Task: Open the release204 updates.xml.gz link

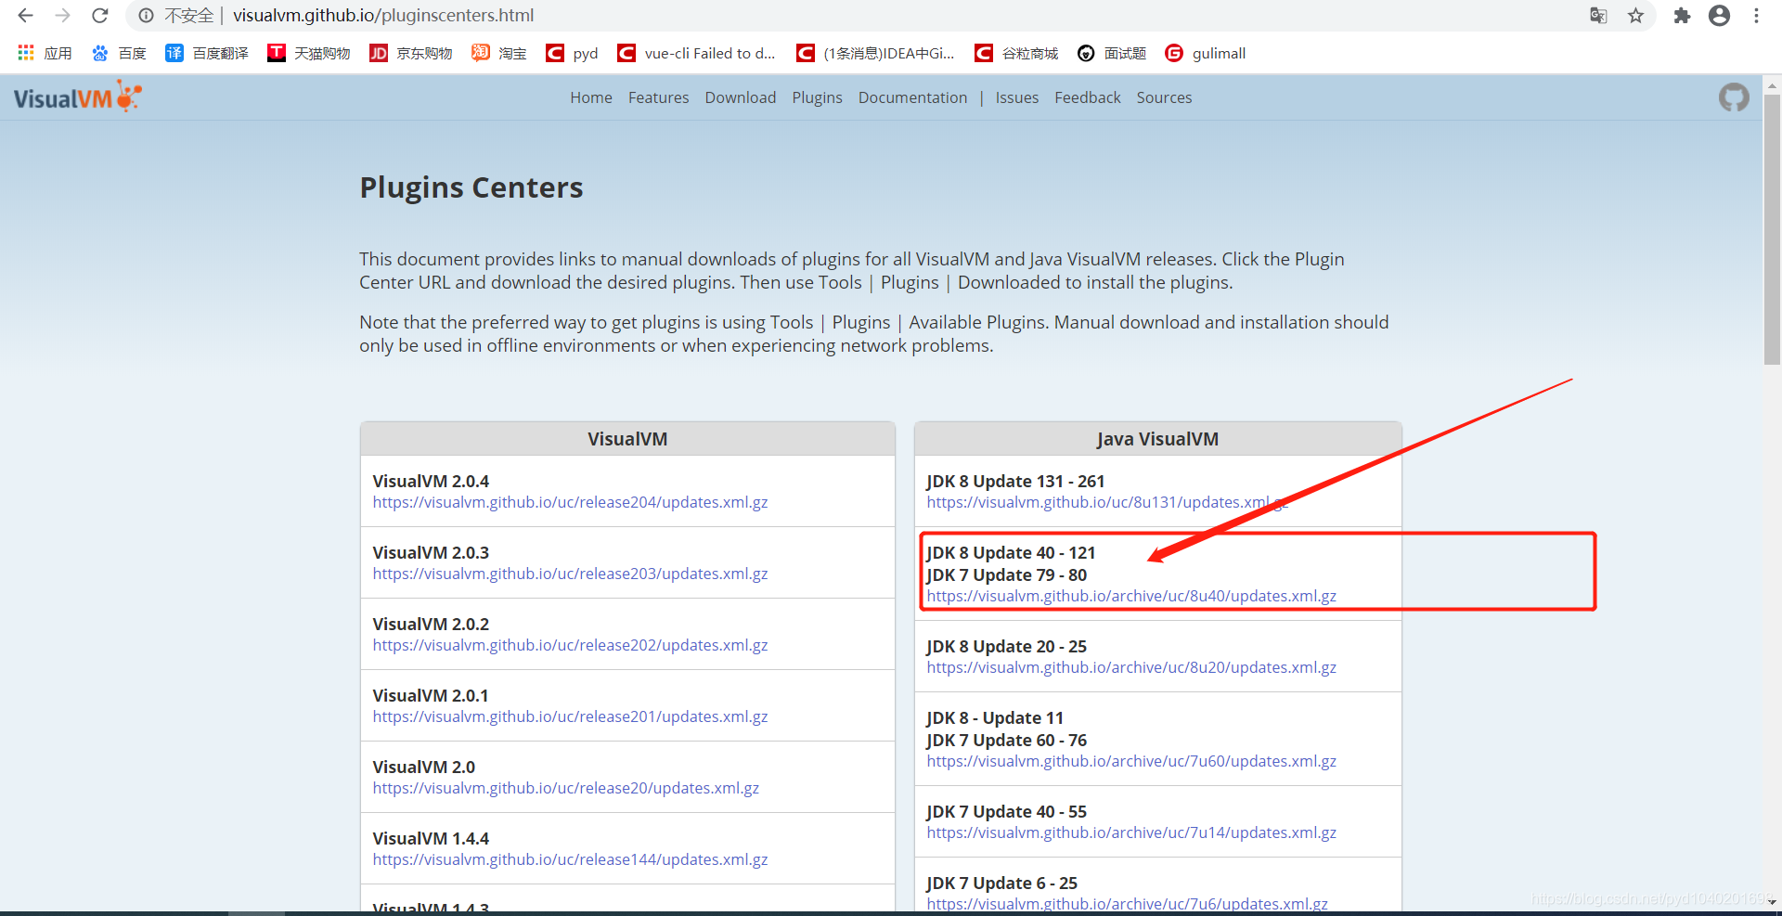Action: click(x=570, y=502)
